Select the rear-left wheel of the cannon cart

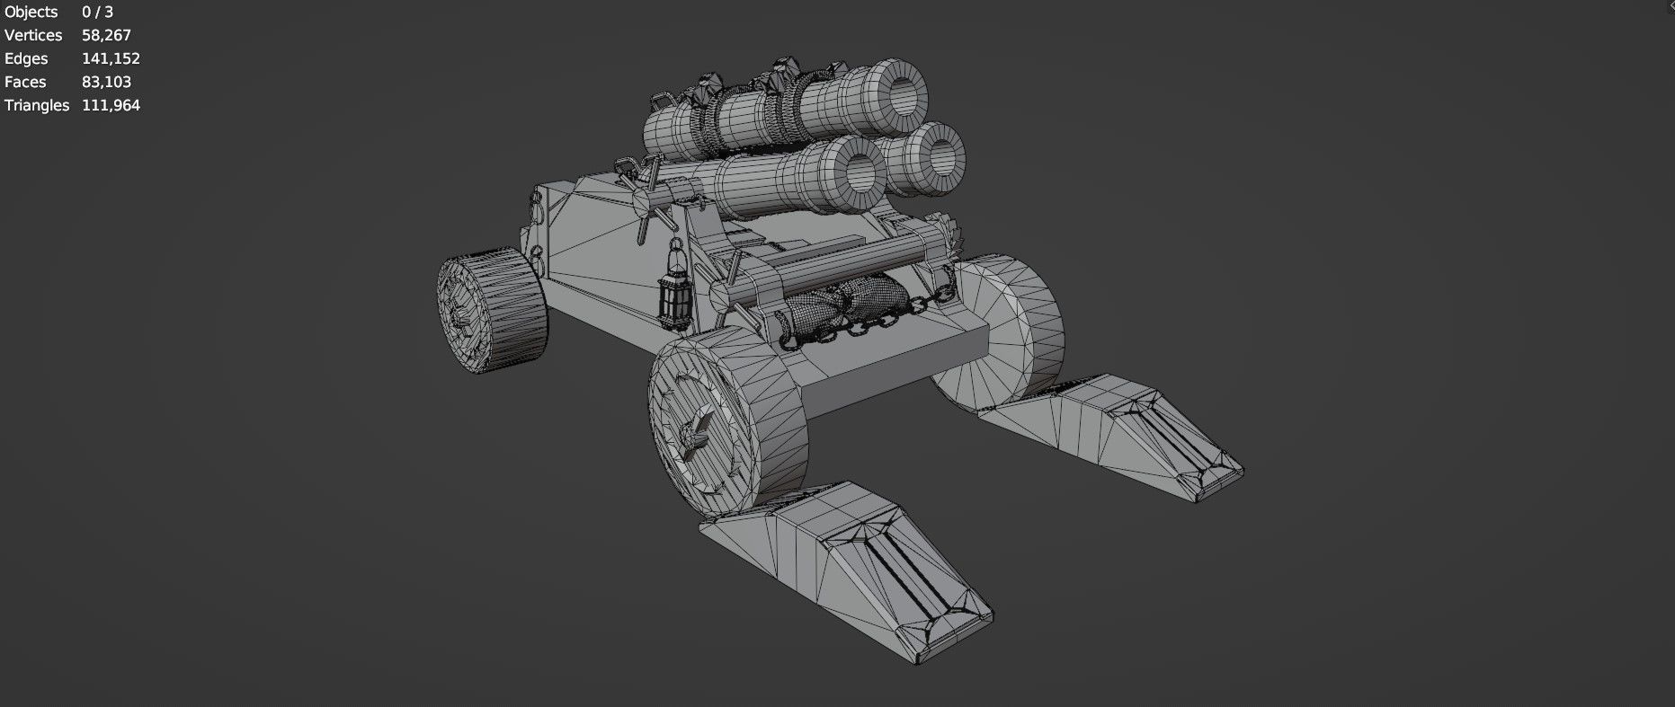493,310
